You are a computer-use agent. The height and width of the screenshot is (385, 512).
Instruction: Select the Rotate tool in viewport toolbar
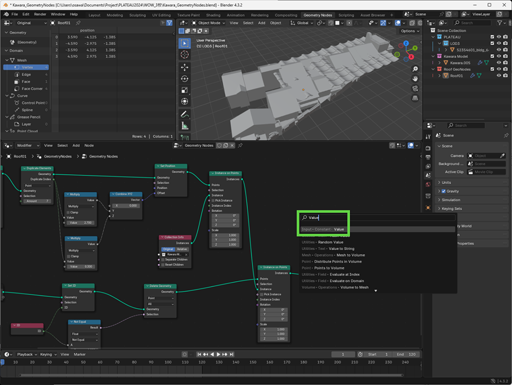184,79
